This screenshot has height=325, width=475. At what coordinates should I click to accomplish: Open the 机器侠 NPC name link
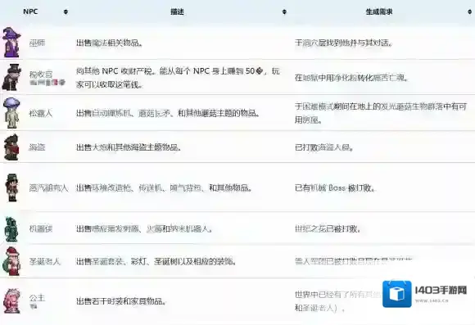41,228
